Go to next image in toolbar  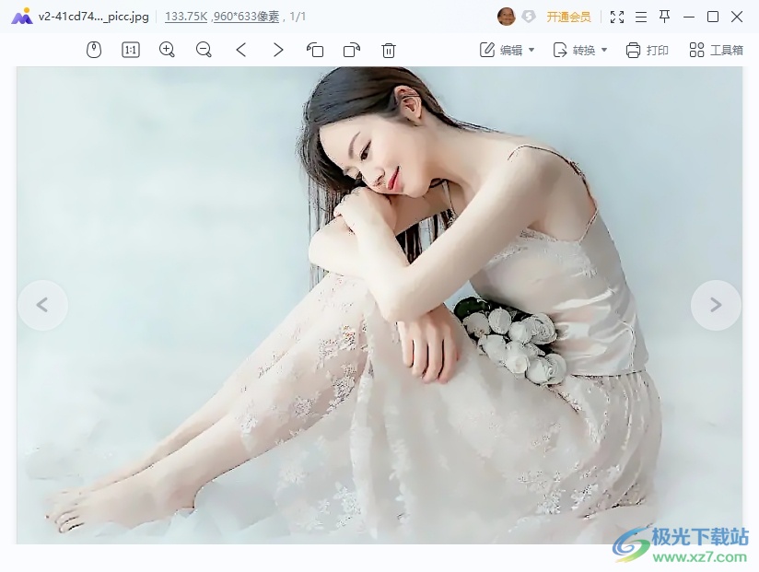278,50
